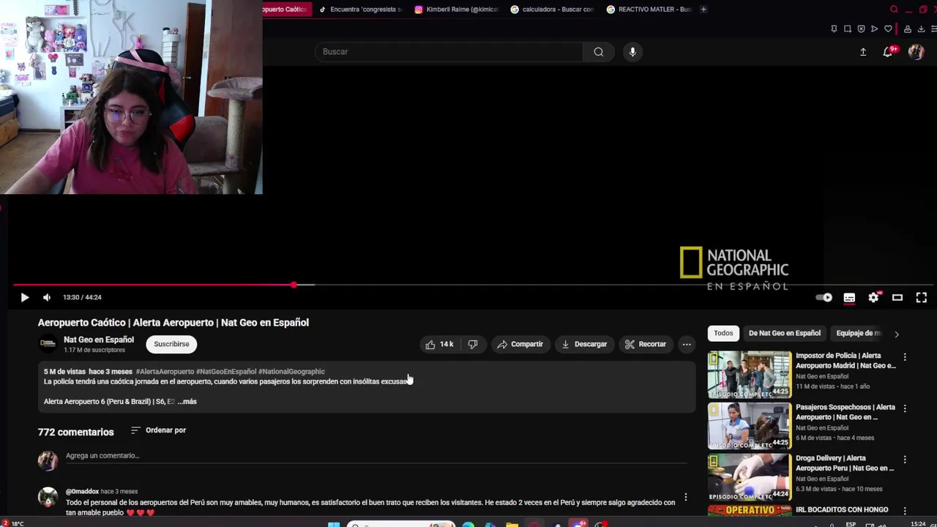
Task: Subscribe with the Suscribirse button
Action: tap(171, 344)
